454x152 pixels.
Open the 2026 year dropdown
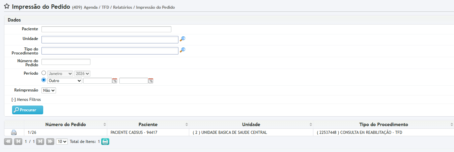82,73
